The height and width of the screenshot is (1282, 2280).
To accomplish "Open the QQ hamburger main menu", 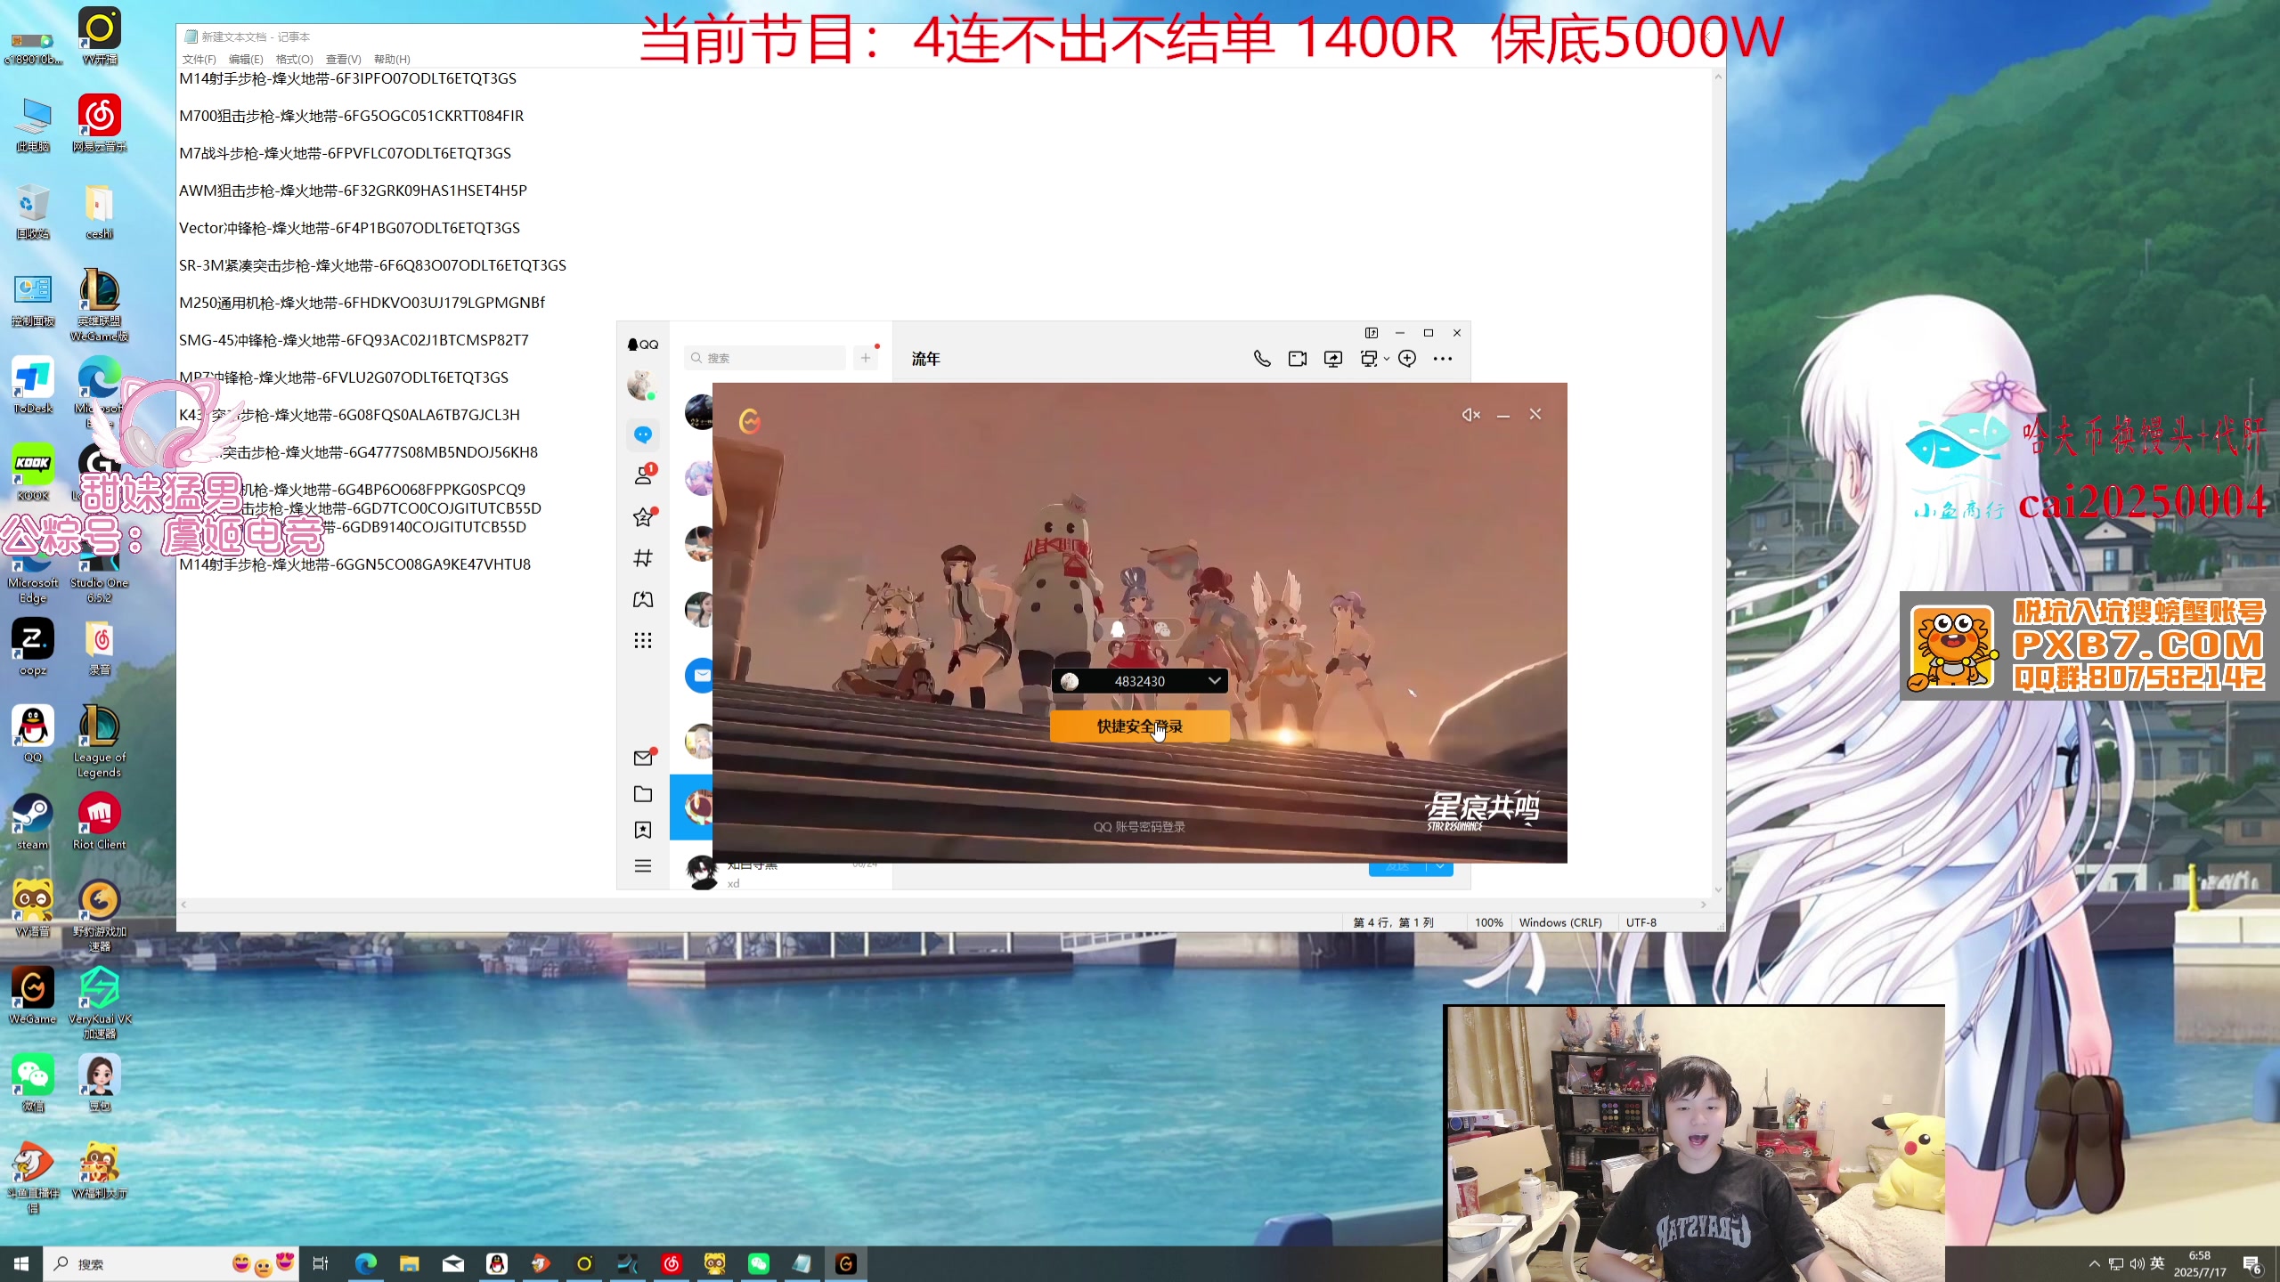I will tap(643, 866).
